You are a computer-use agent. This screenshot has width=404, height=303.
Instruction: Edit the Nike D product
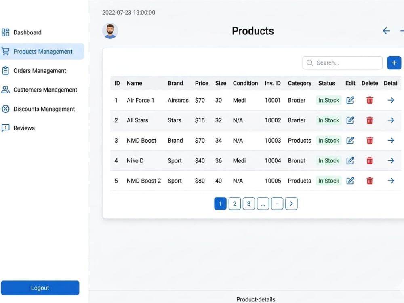click(x=350, y=160)
